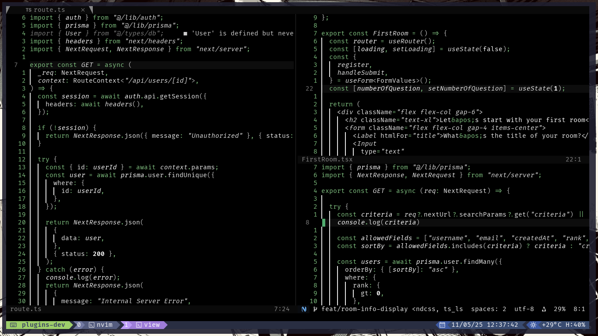This screenshot has width=598, height=336.
Task: Click the +29°C H:40% weather readout
Action: click(563, 325)
